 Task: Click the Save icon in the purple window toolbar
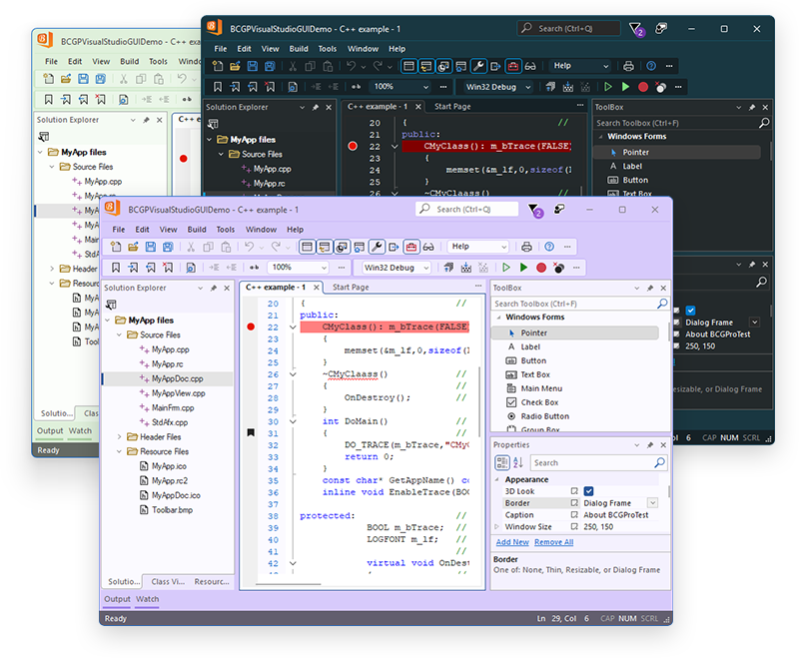pyautogui.click(x=151, y=247)
